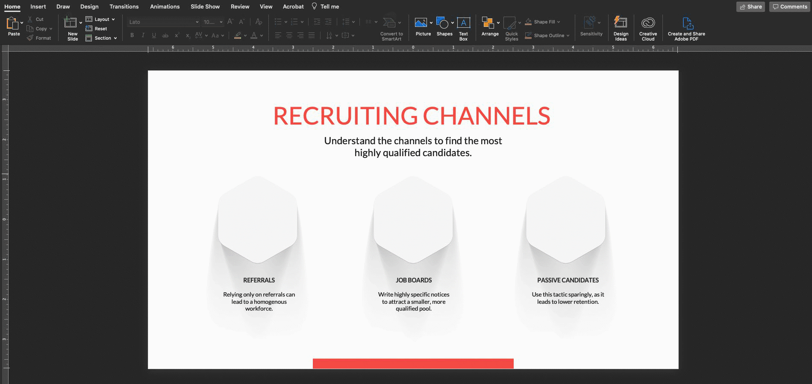
Task: Click Create and Share Adobe PDF
Action: coord(686,27)
